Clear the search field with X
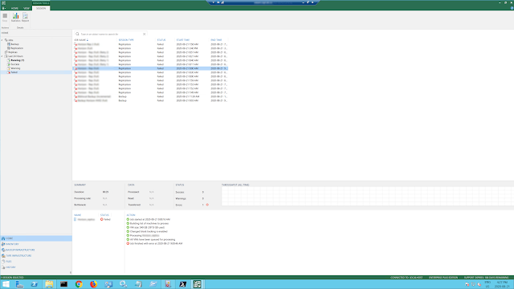 coord(144,34)
